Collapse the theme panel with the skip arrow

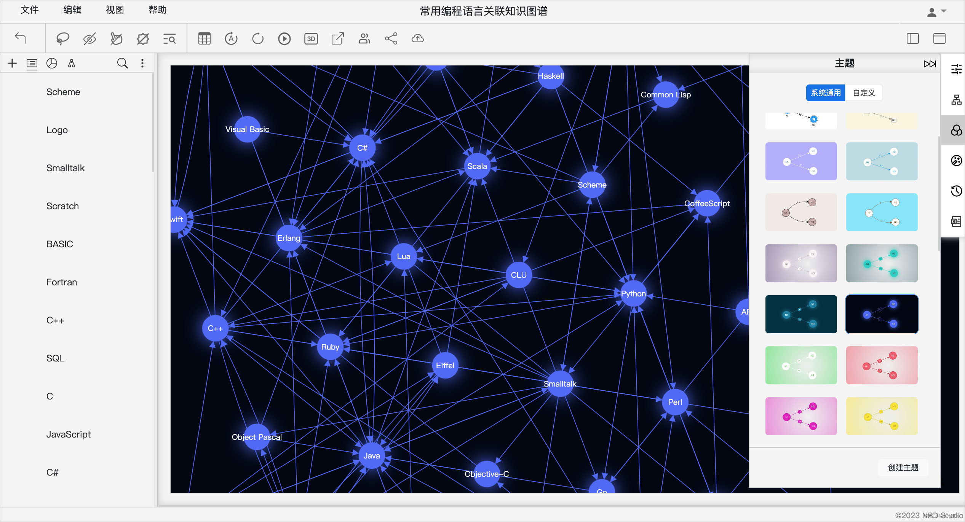tap(930, 64)
